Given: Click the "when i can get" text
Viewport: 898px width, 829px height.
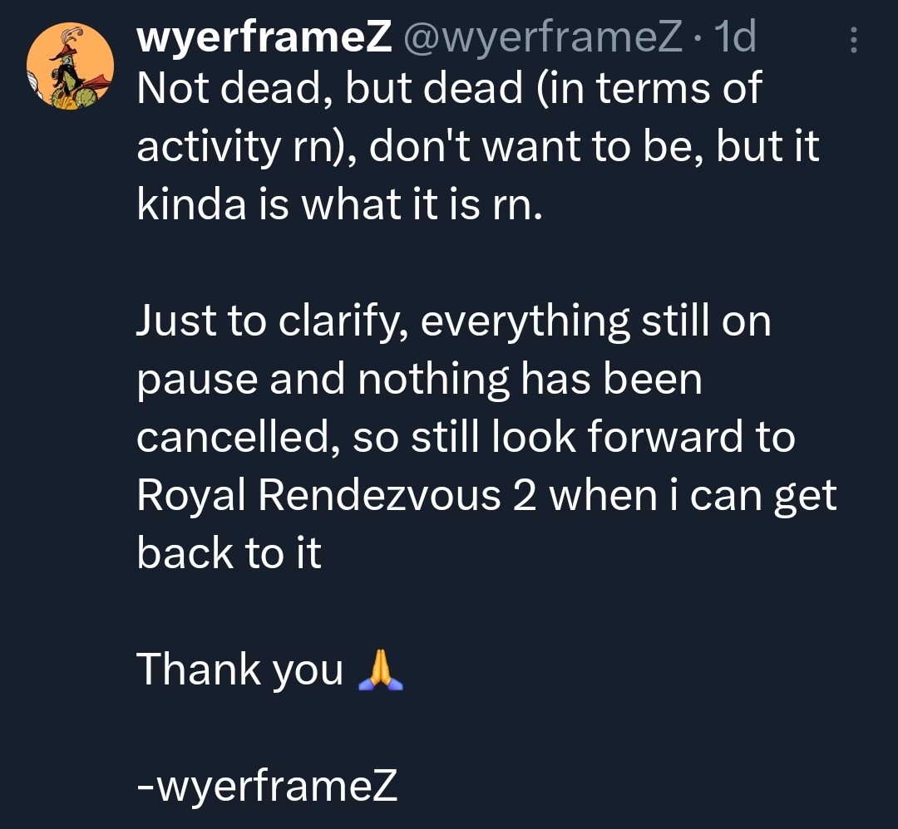Looking at the screenshot, I should coord(694,495).
